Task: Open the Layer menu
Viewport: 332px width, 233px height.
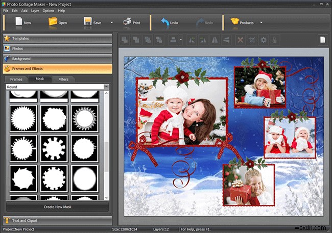Action: (x=35, y=10)
